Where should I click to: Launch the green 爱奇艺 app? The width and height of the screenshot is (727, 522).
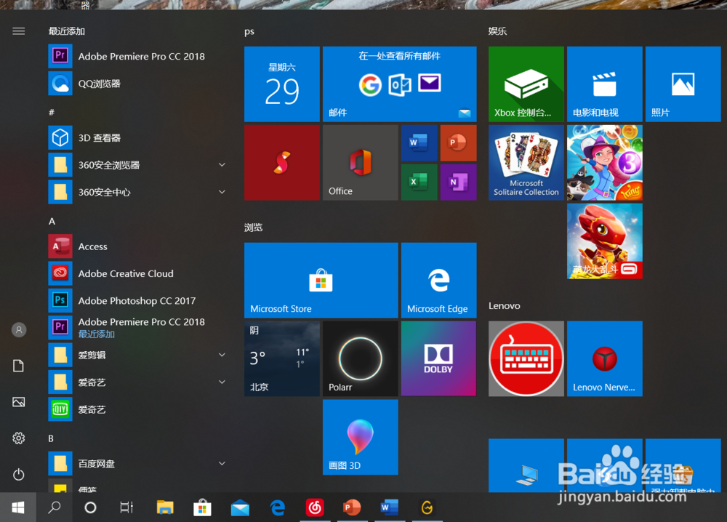(137, 409)
